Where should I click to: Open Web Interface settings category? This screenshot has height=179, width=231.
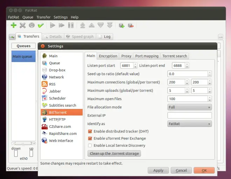62,141
